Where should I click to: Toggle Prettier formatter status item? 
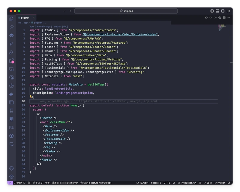tap(220, 183)
